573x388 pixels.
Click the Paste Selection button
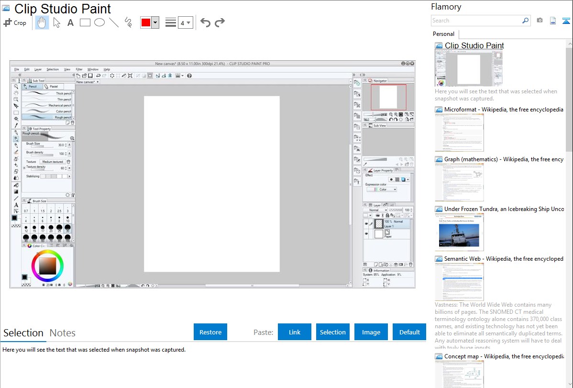click(x=332, y=332)
